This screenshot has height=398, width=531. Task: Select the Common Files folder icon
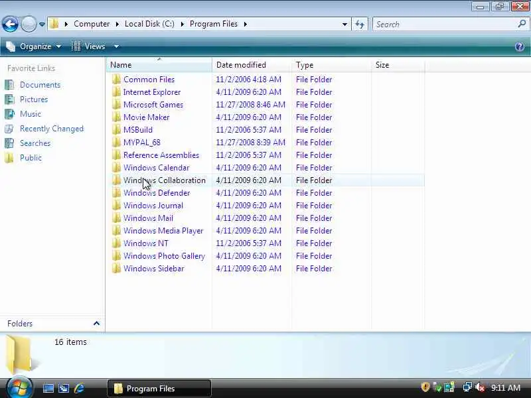pyautogui.click(x=117, y=80)
